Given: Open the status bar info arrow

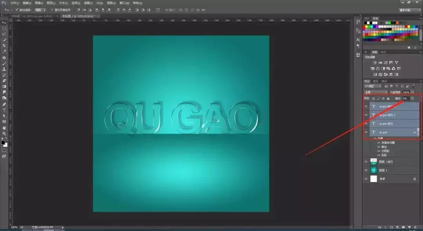Looking at the screenshot, I should click(x=63, y=227).
